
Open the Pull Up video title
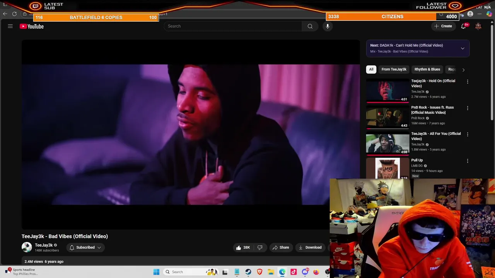tap(417, 160)
